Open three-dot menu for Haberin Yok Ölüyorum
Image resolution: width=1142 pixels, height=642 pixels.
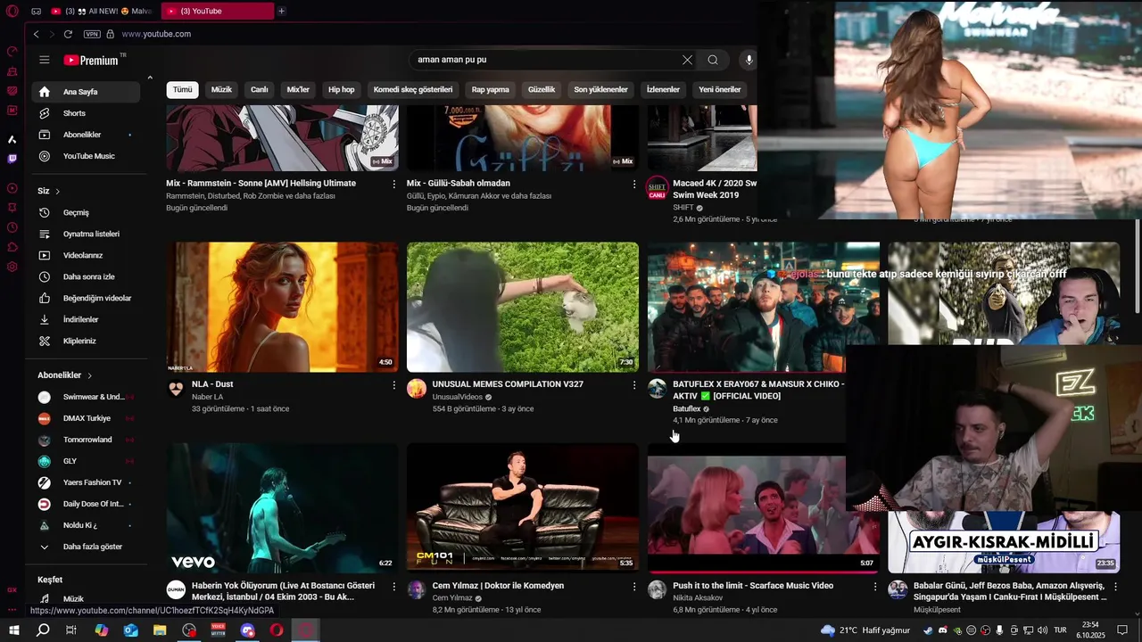[x=393, y=587]
